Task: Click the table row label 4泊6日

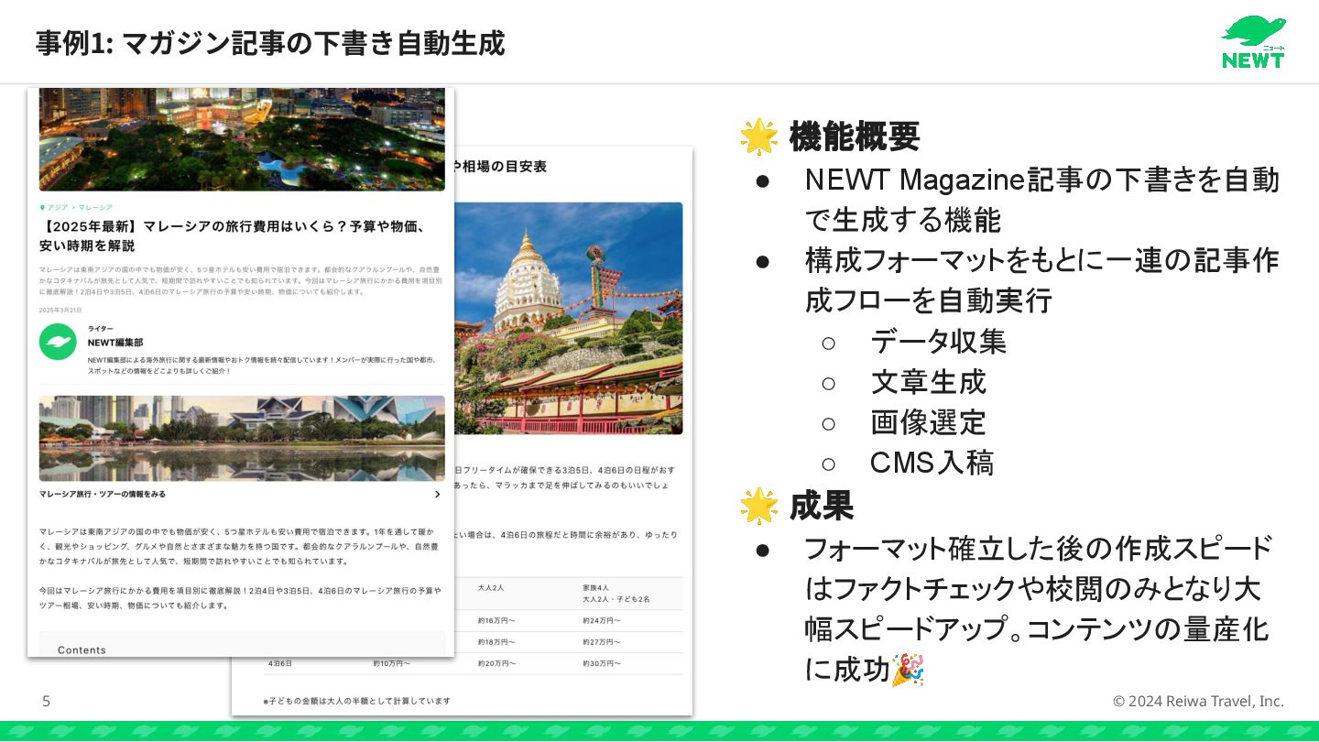Action: (279, 663)
